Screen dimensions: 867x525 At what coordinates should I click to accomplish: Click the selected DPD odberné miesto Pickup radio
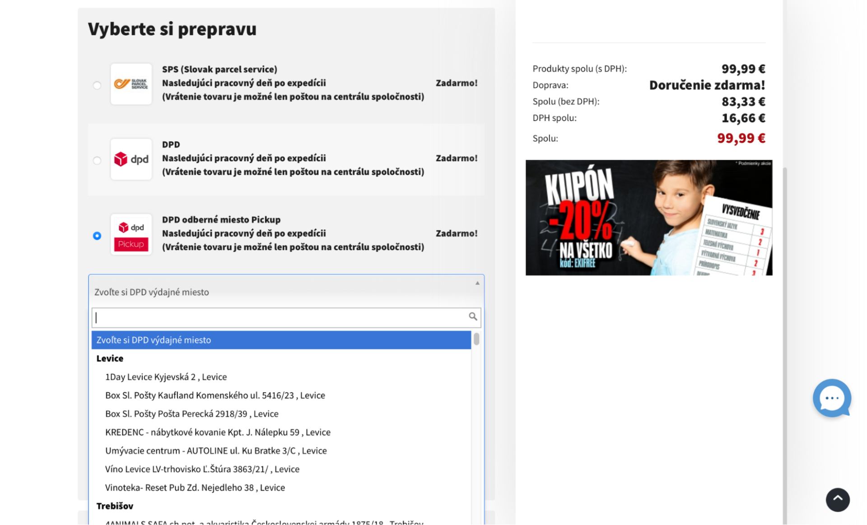[97, 235]
